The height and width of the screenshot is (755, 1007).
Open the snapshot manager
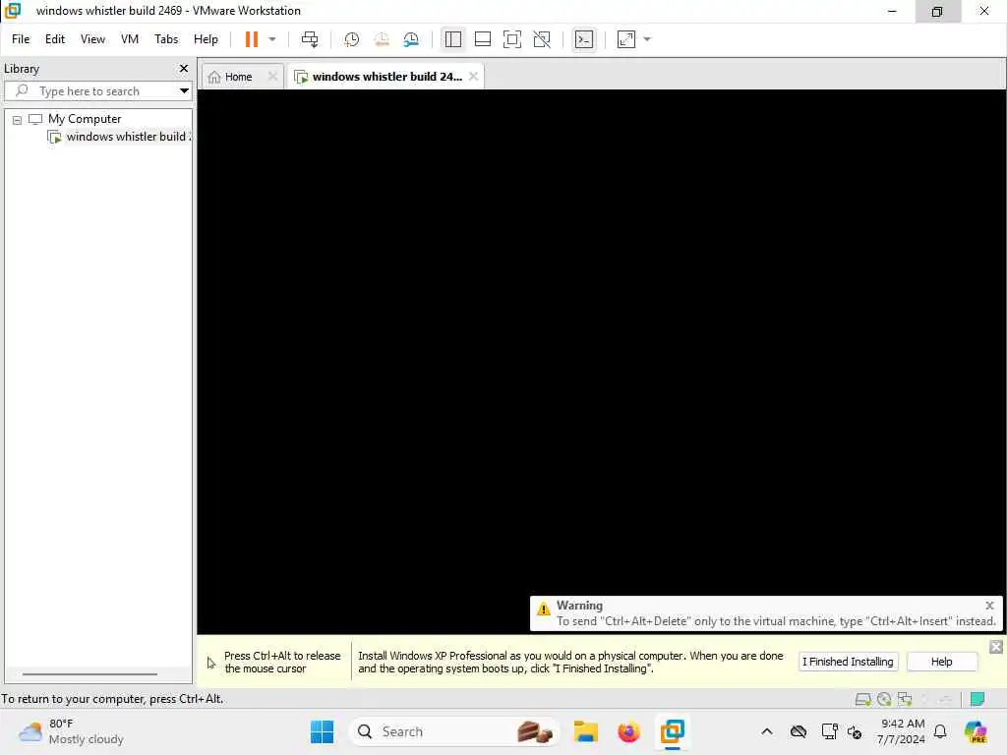click(x=411, y=39)
